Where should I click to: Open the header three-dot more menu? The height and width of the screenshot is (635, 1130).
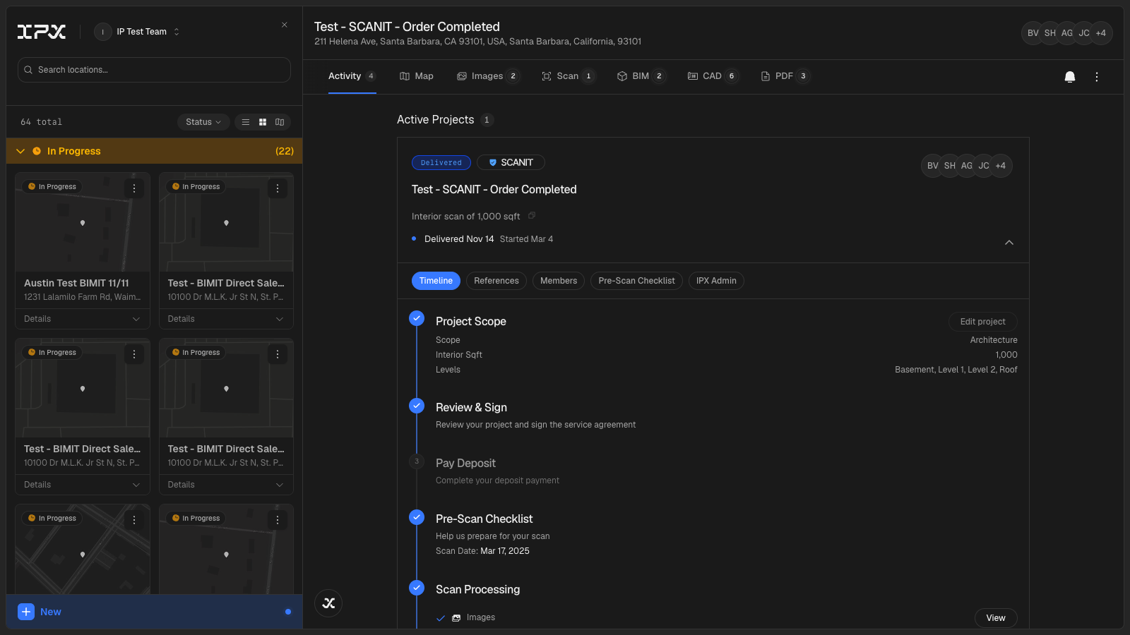point(1097,77)
